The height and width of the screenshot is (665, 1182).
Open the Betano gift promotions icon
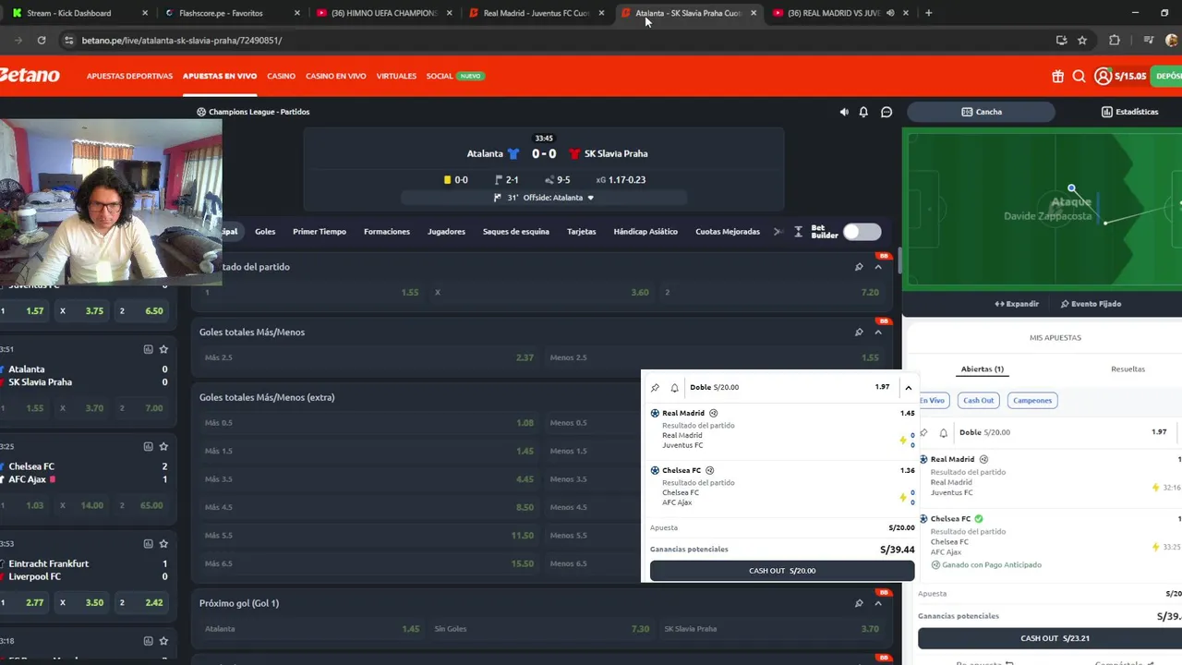[x=1057, y=76]
